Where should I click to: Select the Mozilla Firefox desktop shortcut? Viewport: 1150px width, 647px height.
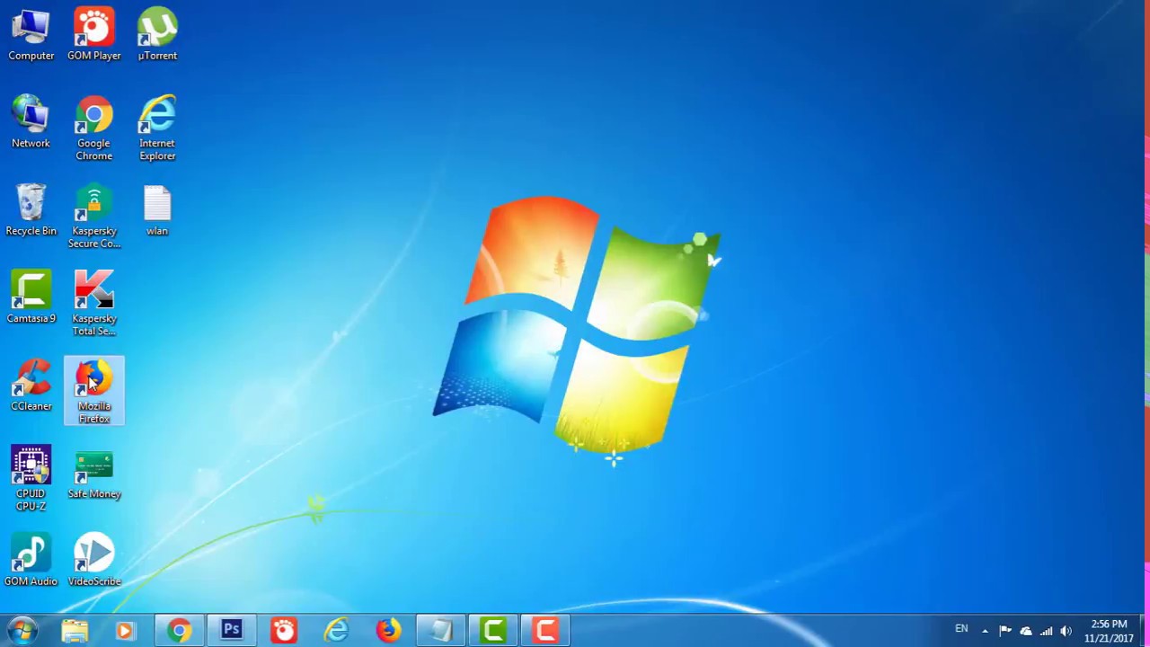point(94,391)
